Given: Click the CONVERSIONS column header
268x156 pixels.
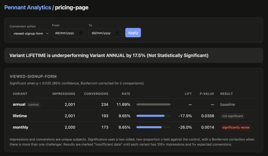Looking at the screenshot, I should (96, 94).
